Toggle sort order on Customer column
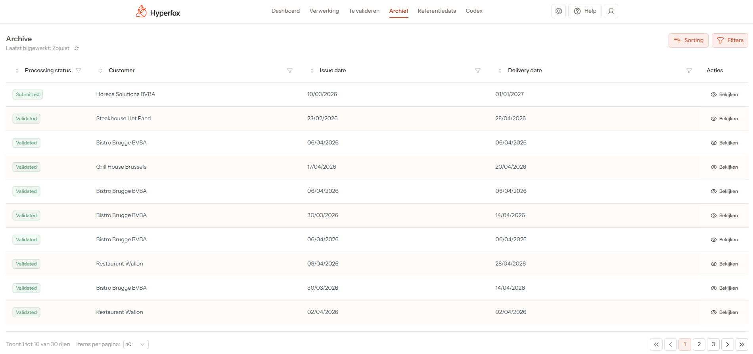753x354 pixels. (101, 71)
